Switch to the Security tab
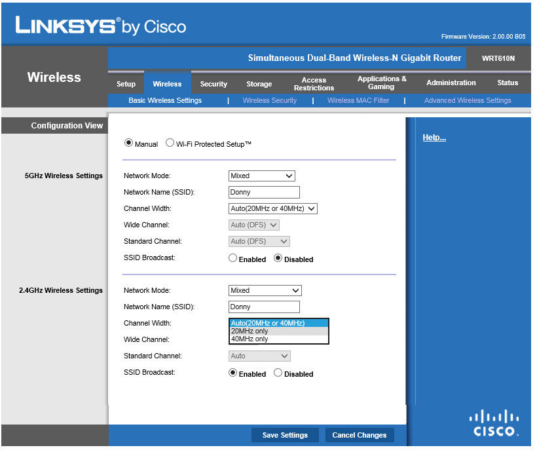The height and width of the screenshot is (454, 537). [x=213, y=84]
